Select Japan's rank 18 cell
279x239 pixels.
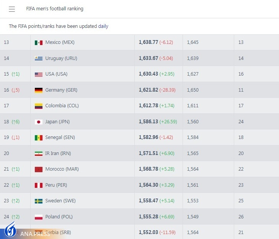point(7,122)
